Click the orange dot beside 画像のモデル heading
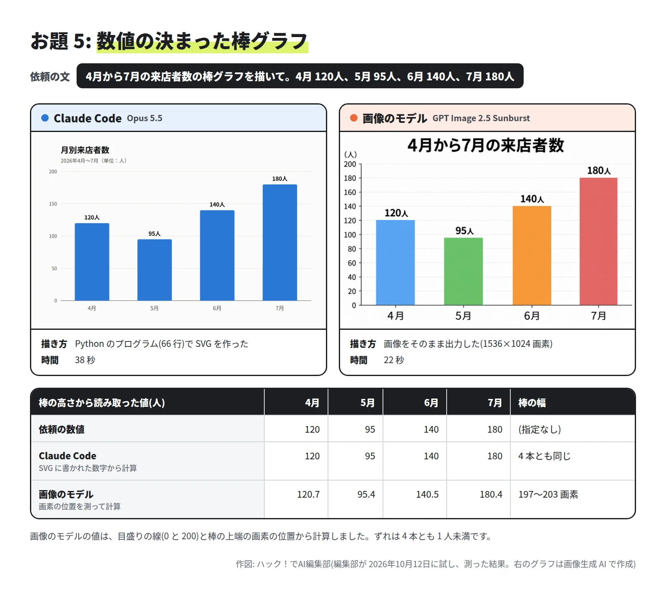Screen dimensions: 666x593 (354, 118)
